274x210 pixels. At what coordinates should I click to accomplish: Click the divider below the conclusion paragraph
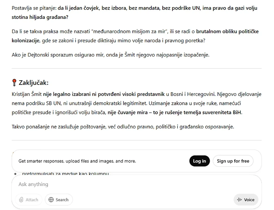[137, 140]
